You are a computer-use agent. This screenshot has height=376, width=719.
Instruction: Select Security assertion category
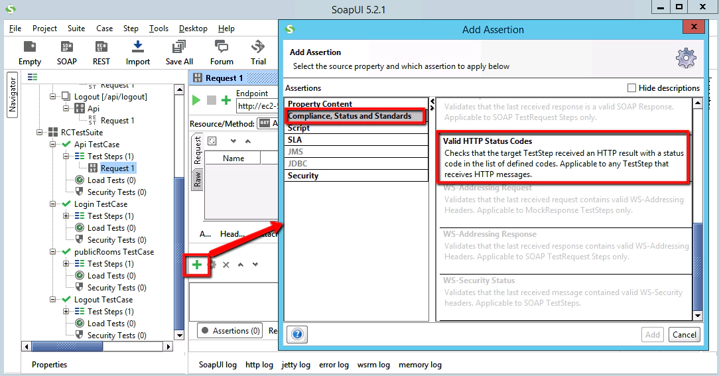pos(356,176)
